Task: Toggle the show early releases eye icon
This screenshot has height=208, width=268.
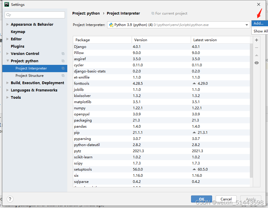Action: [256, 63]
